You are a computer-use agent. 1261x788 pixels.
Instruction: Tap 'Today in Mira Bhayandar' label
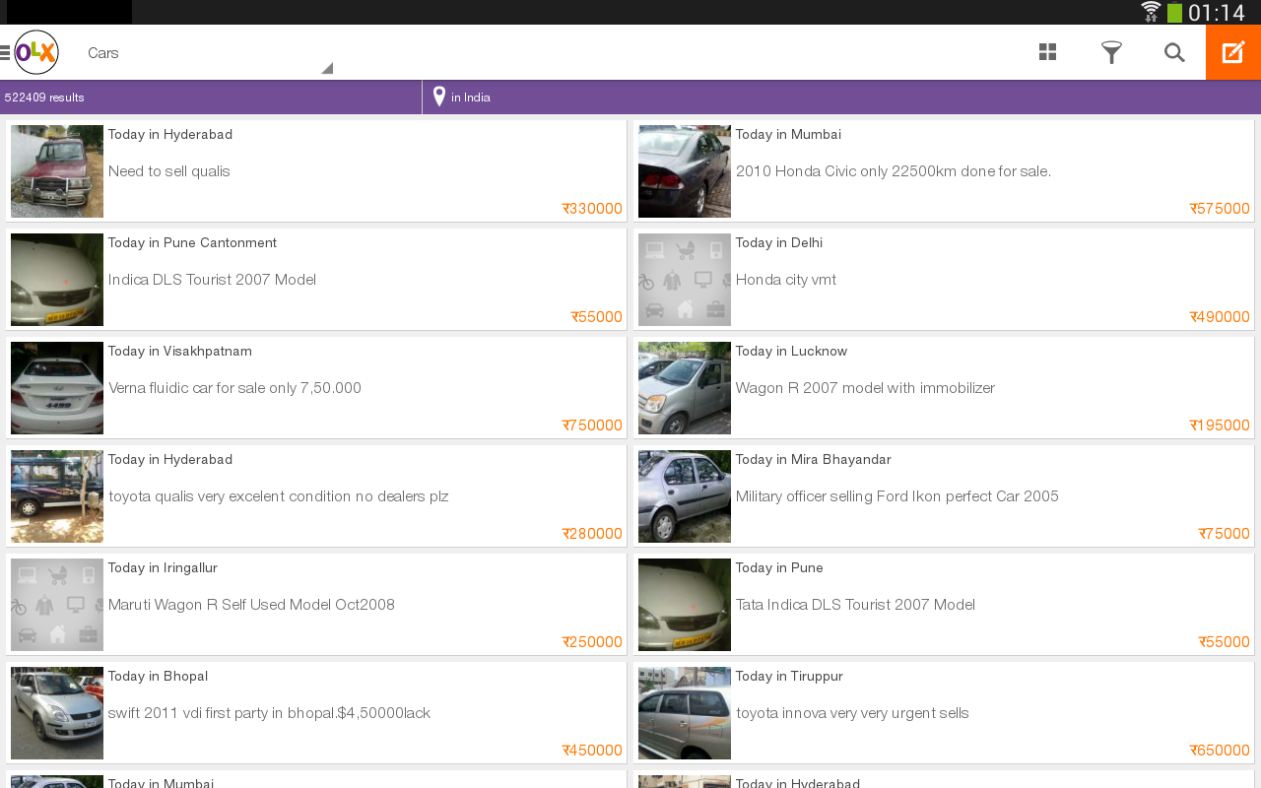click(x=814, y=460)
